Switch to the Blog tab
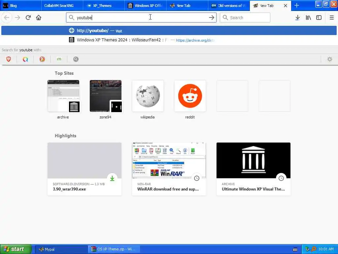 [21, 6]
